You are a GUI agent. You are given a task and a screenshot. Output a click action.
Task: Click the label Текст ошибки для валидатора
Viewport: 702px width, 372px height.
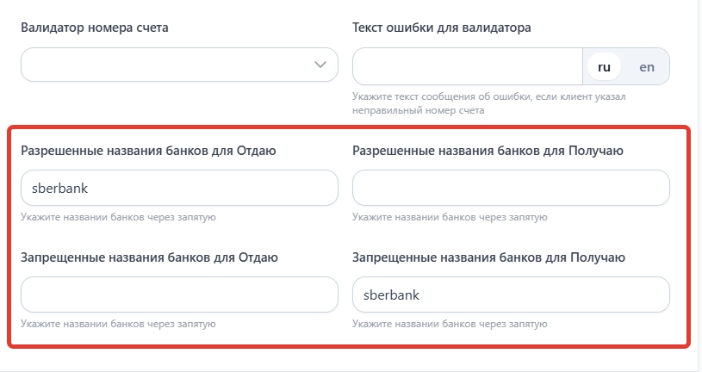(442, 28)
